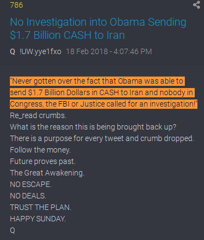Viewport: 204px width, 240px height.
Task: Click the 'Re_read crumbs.' line
Action: pos(38,115)
